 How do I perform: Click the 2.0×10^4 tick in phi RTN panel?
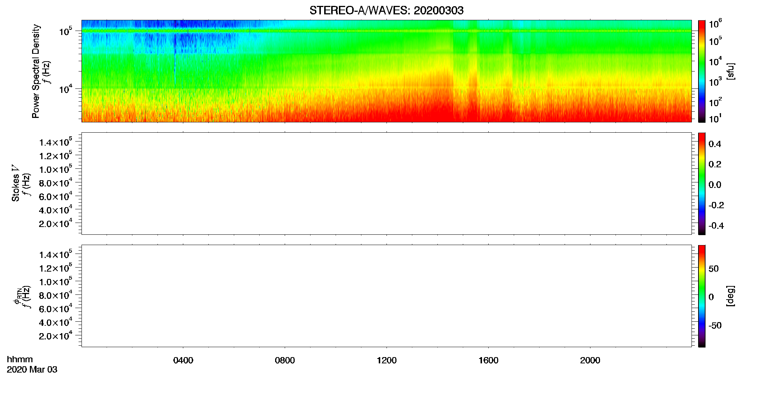point(56,335)
